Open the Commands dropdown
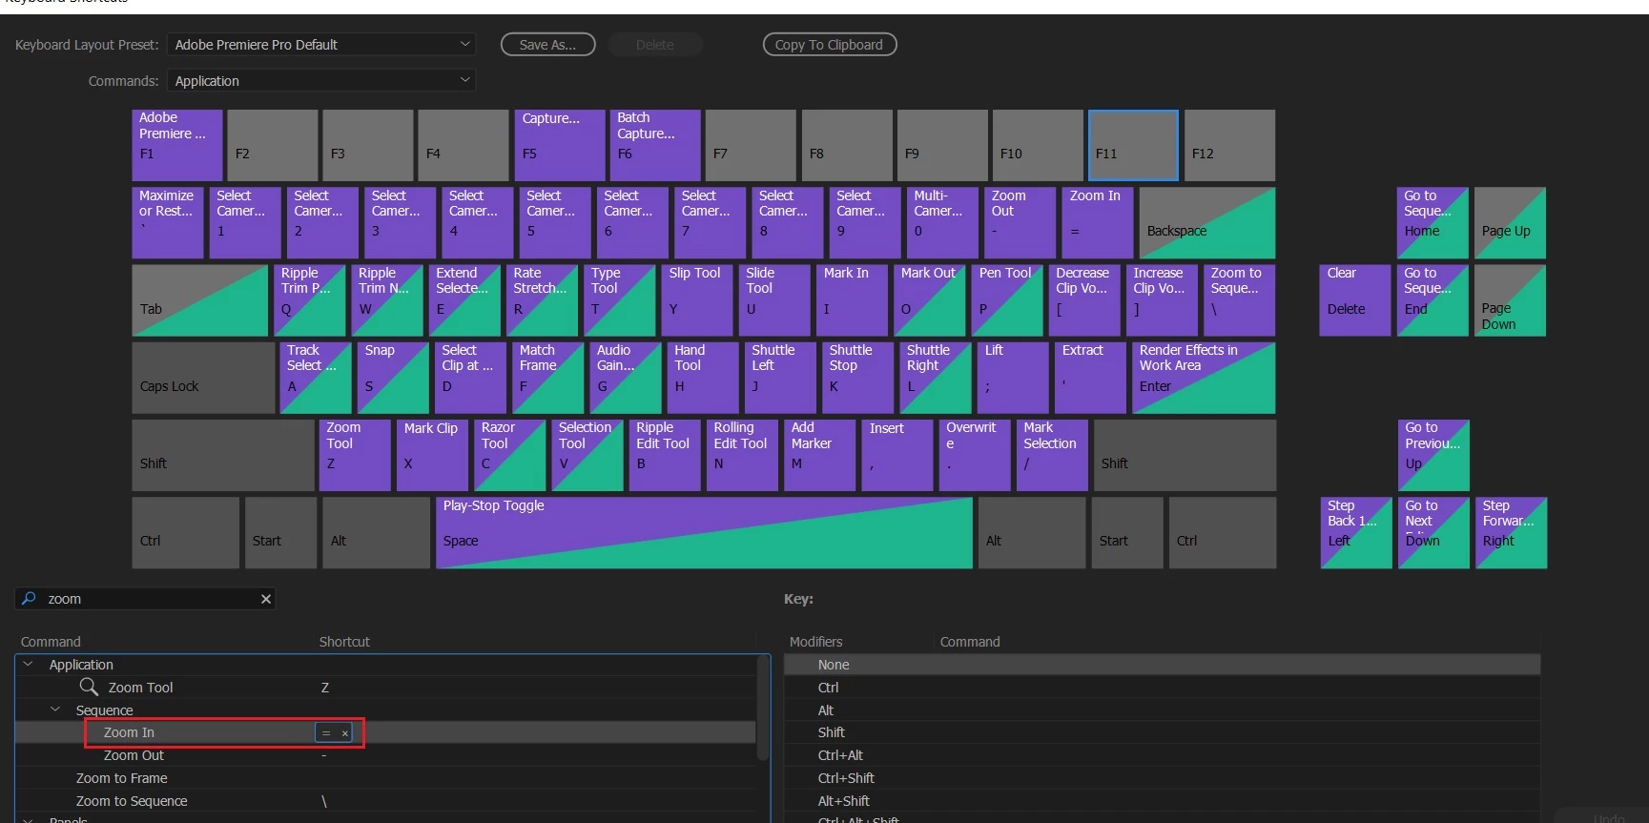The width and height of the screenshot is (1649, 823). click(x=321, y=81)
